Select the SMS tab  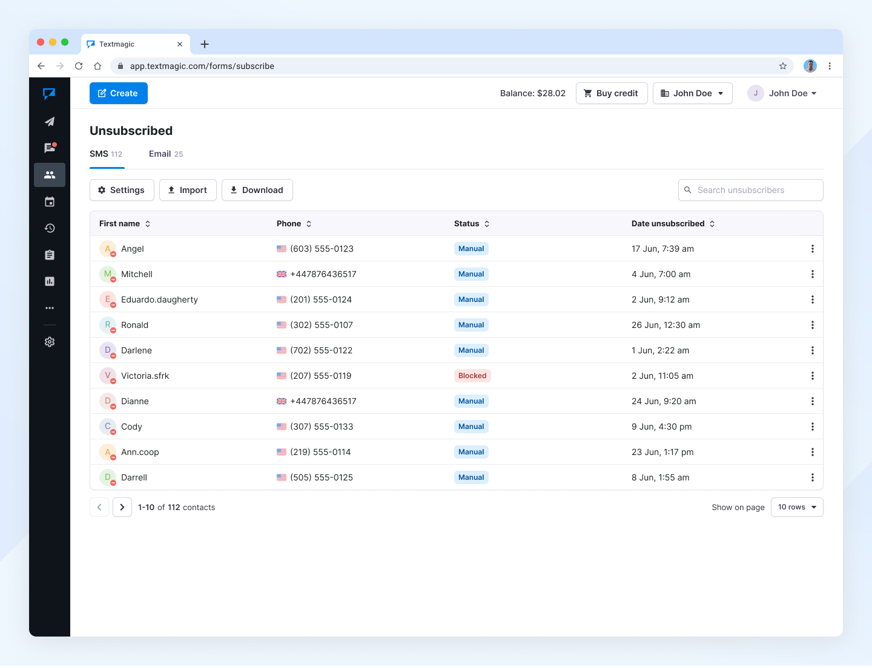(x=106, y=154)
